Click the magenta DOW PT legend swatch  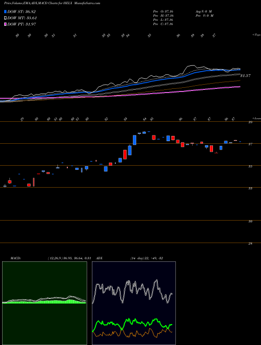click(x=5, y=24)
